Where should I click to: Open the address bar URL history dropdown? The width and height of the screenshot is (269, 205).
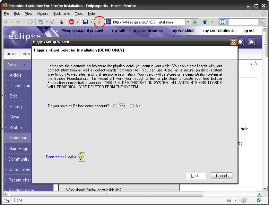pyautogui.click(x=188, y=22)
